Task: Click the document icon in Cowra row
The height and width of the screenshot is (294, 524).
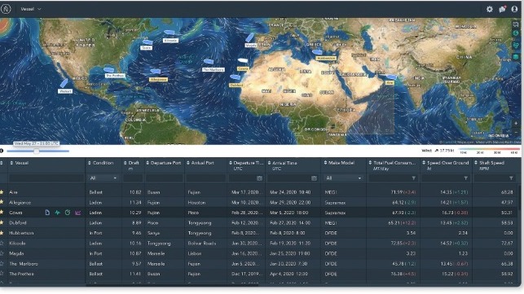Action: (47, 213)
